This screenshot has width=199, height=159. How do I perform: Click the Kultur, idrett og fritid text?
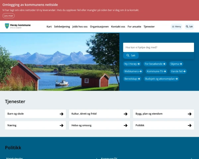[84, 114]
